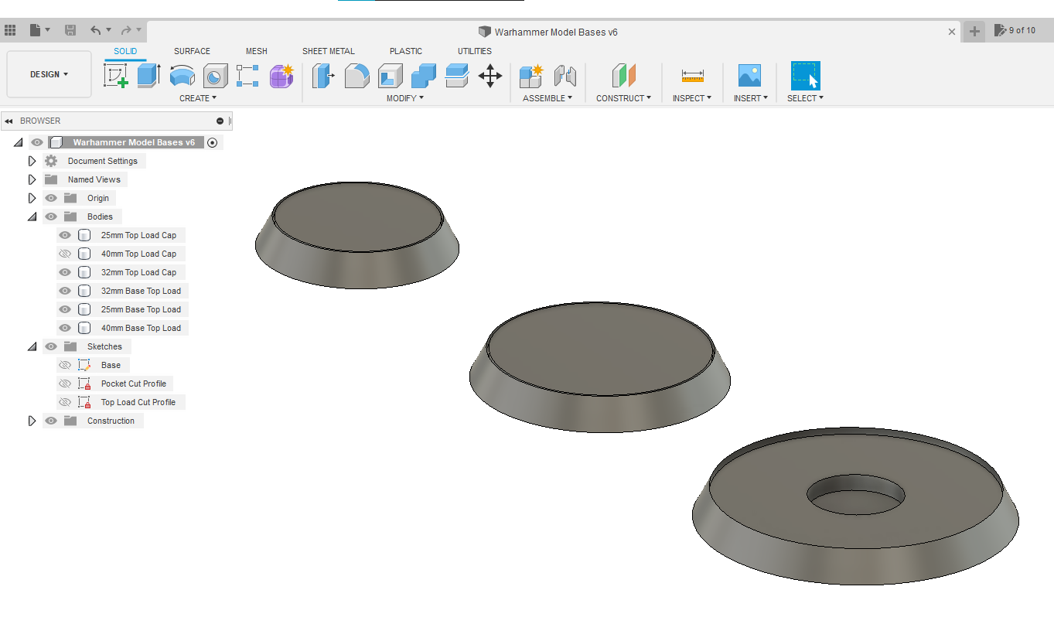Switch to the MESH tab
Screen dimensions: 1054x624
[257, 51]
